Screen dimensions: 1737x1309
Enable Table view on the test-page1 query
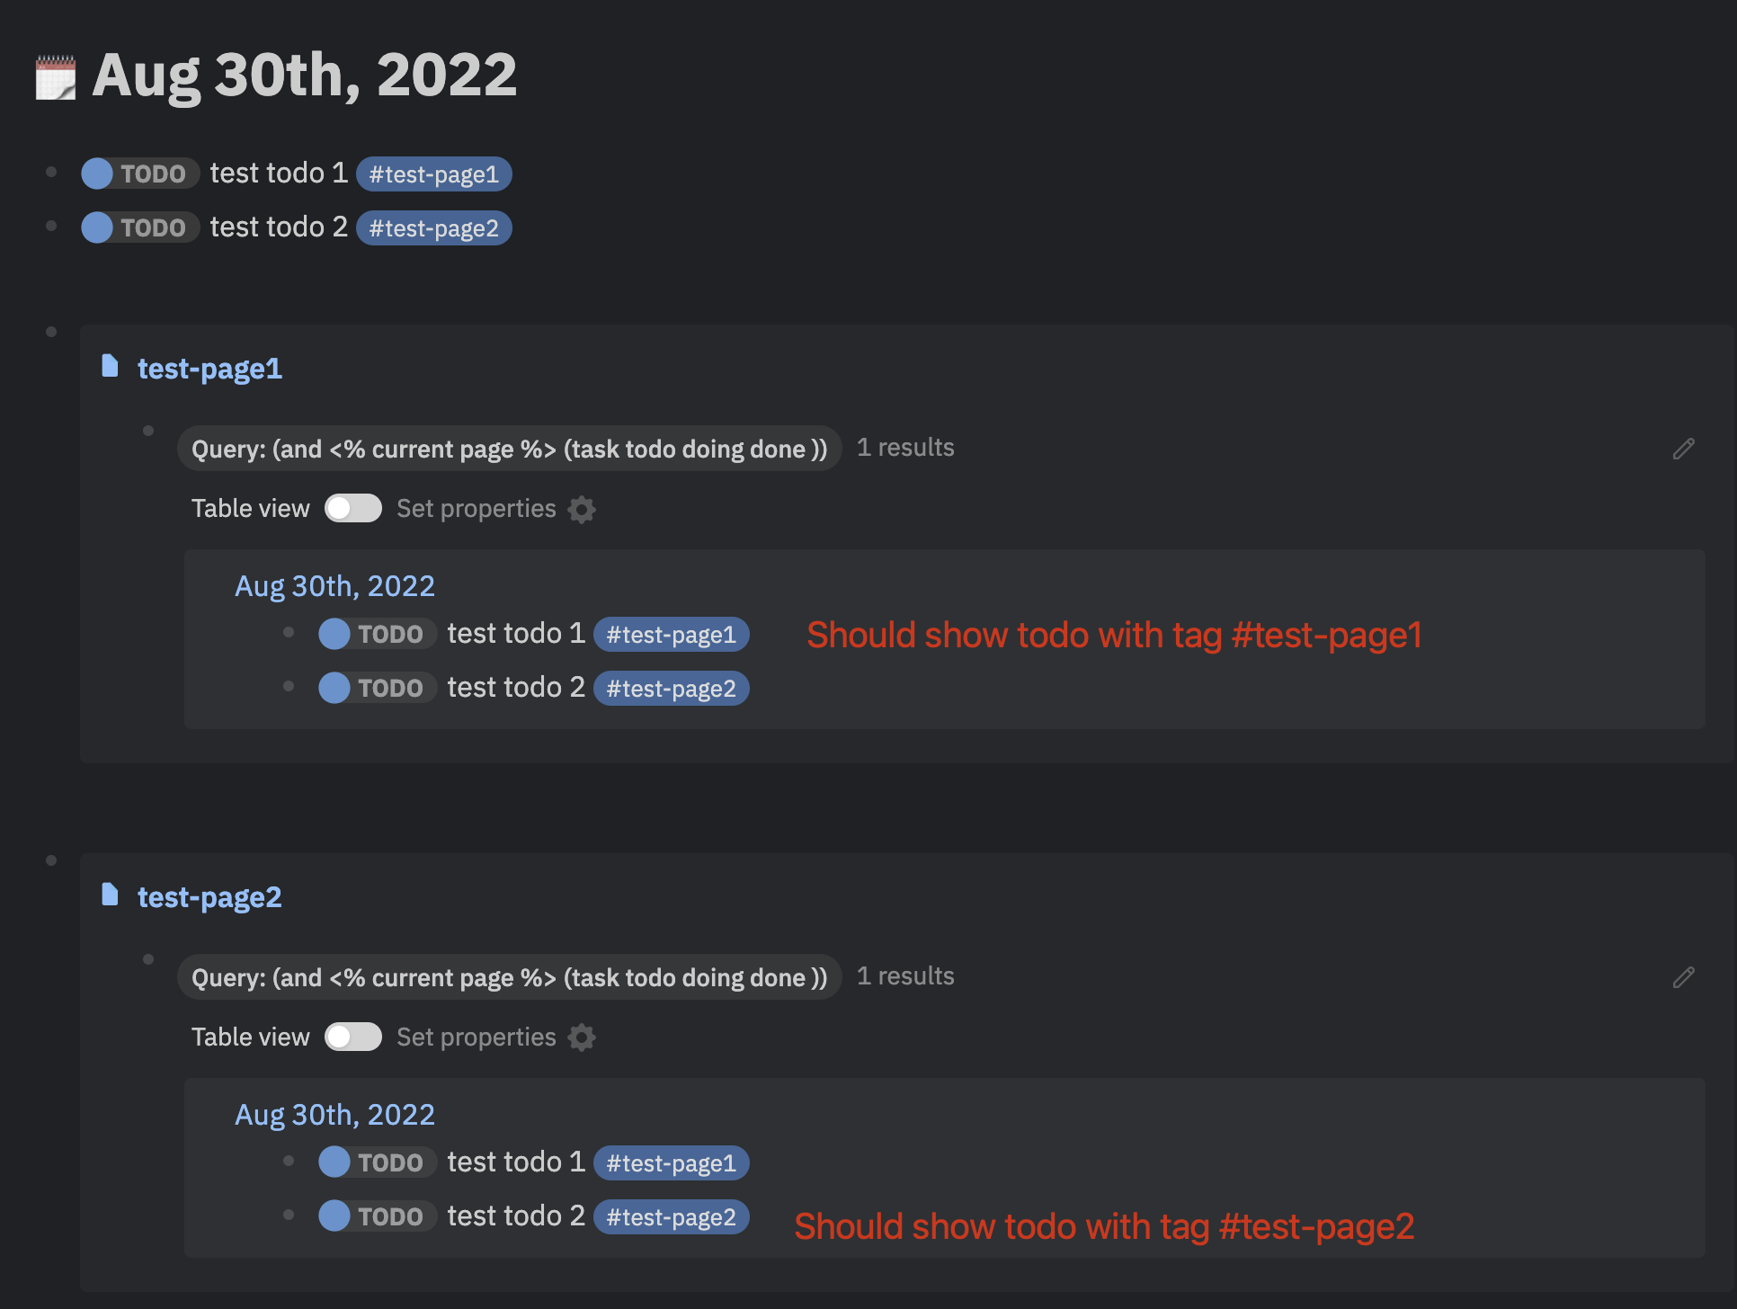[352, 508]
